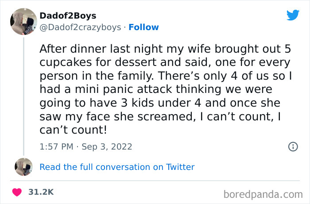310x204 pixels.
Task: Click the Twitter bird logo
Action: tap(293, 15)
